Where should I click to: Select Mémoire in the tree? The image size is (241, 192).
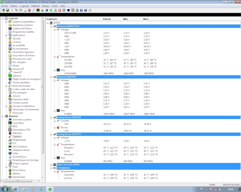[17, 133]
